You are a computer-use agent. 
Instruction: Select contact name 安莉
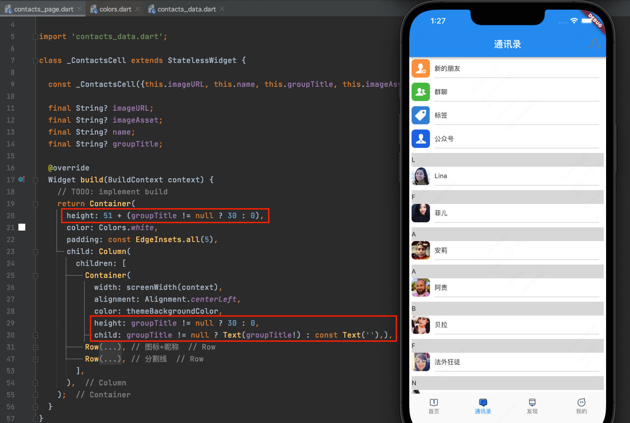[x=441, y=250]
